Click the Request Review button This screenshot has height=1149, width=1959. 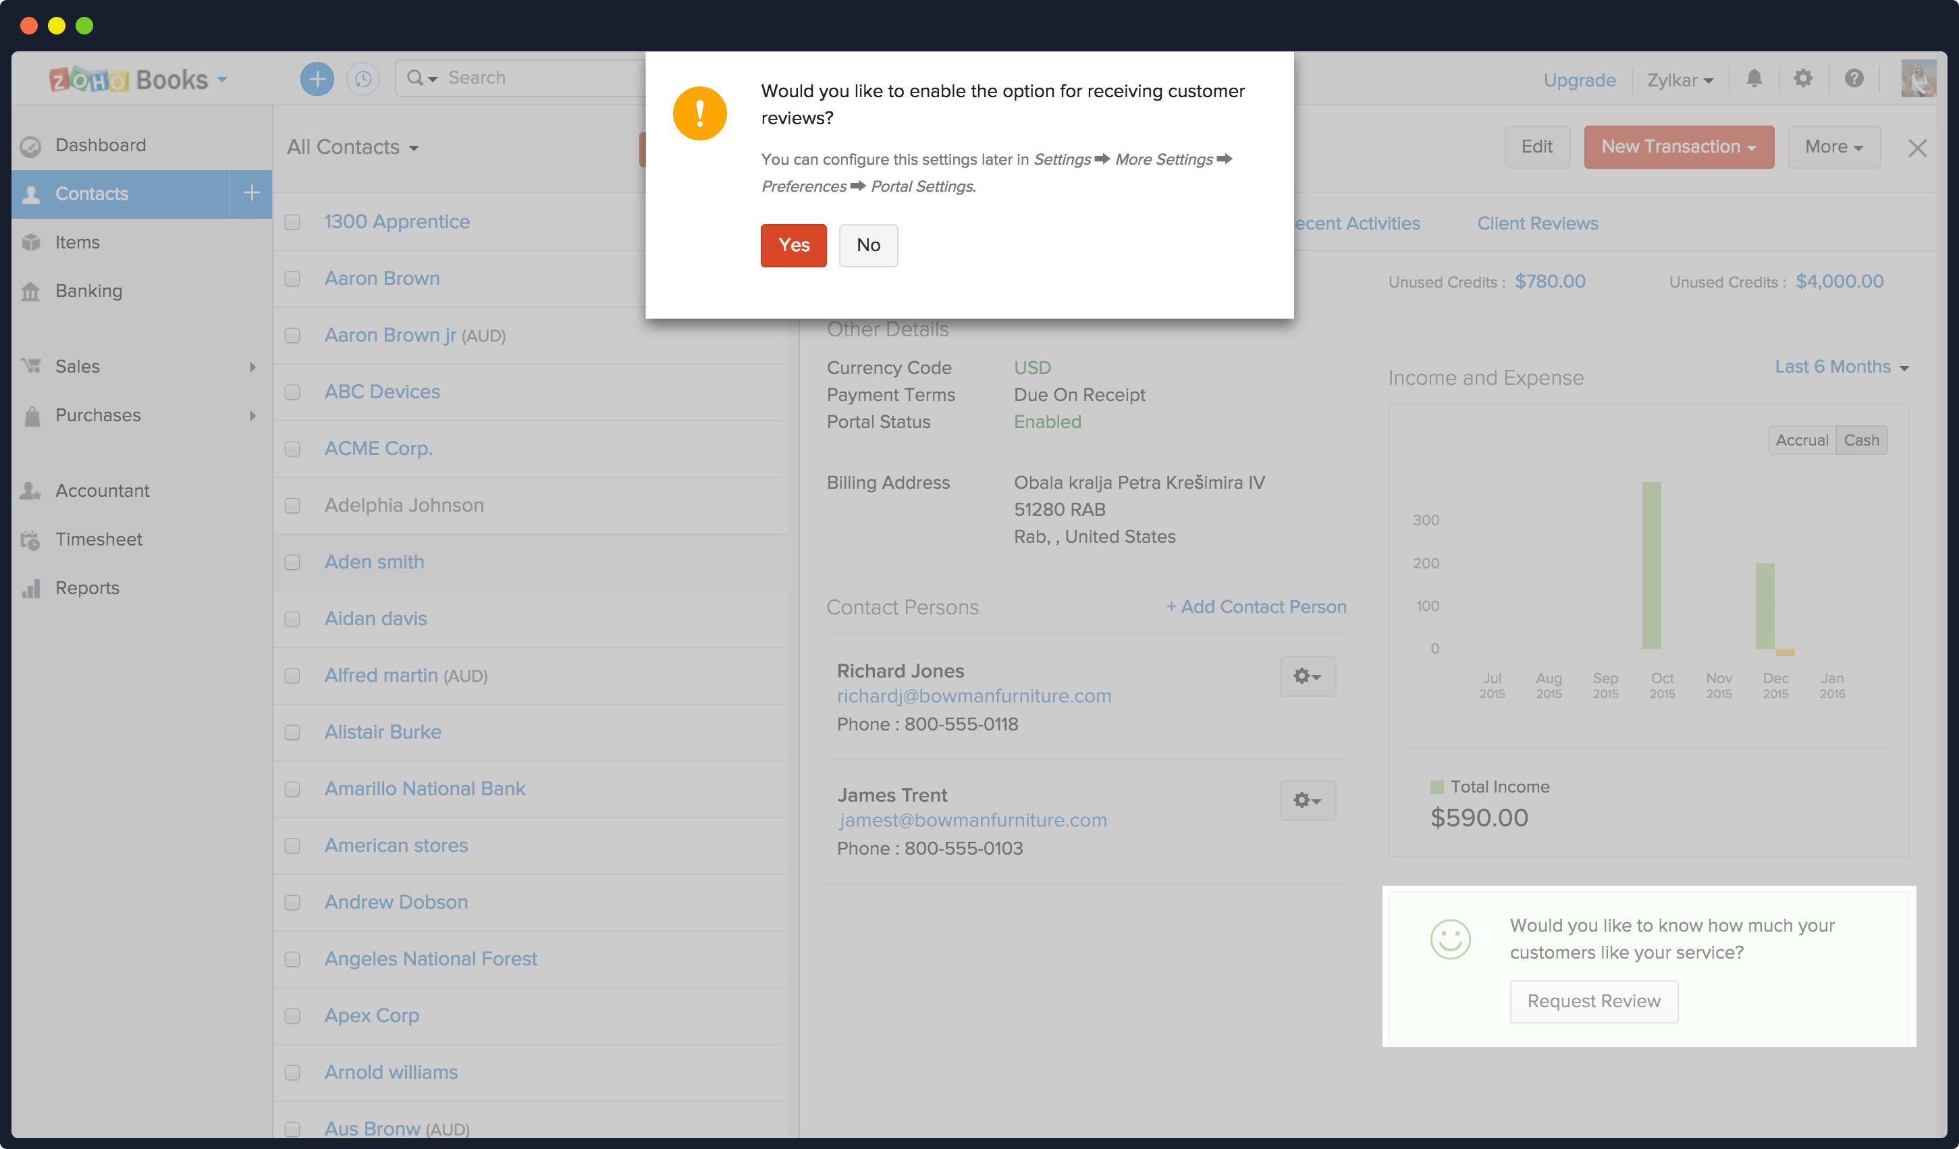pos(1593,1001)
